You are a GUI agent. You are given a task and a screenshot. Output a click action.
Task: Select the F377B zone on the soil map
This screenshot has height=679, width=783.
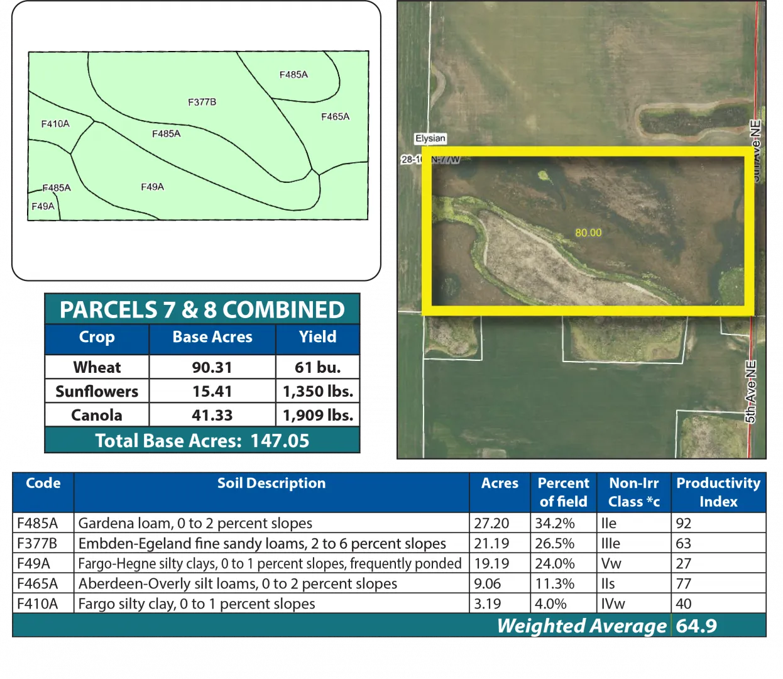tap(202, 102)
